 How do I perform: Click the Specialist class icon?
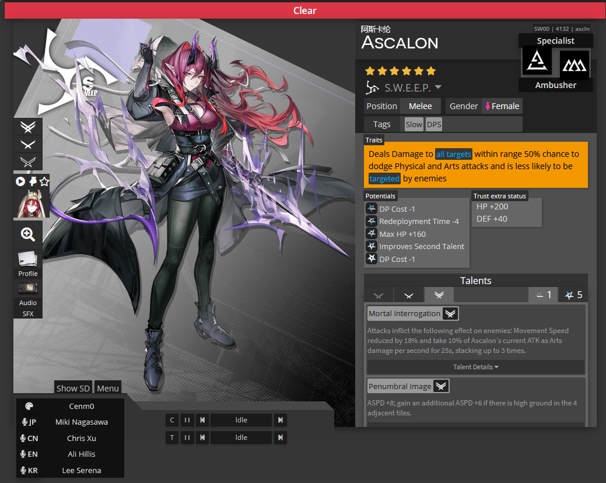[537, 61]
